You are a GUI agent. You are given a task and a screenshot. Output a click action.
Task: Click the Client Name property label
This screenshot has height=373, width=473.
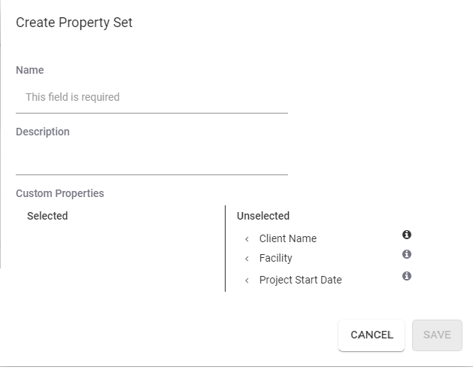pos(287,238)
